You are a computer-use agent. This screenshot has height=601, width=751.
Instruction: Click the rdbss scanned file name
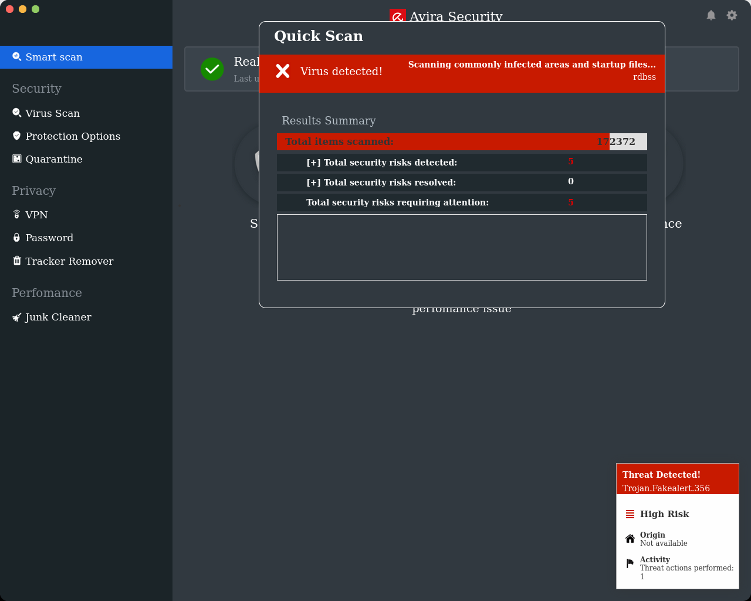(644, 77)
